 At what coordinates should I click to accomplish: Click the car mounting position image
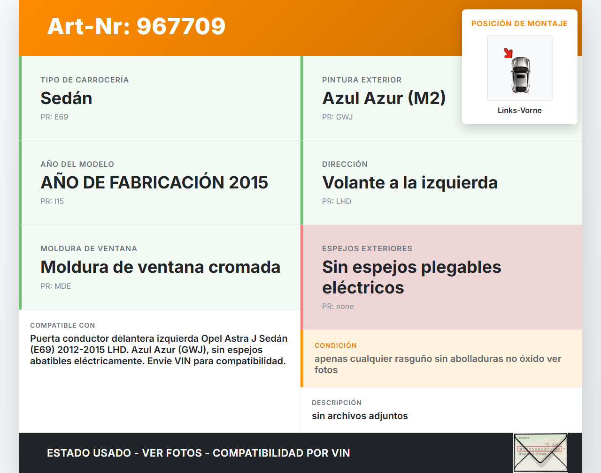[520, 68]
